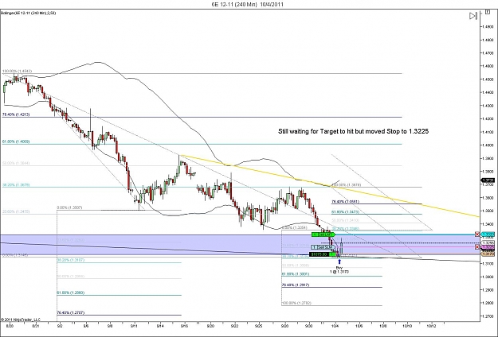Click Fibonacci label '76.40% (1.3551)'
This screenshot has height=337, width=498.
coord(345,201)
